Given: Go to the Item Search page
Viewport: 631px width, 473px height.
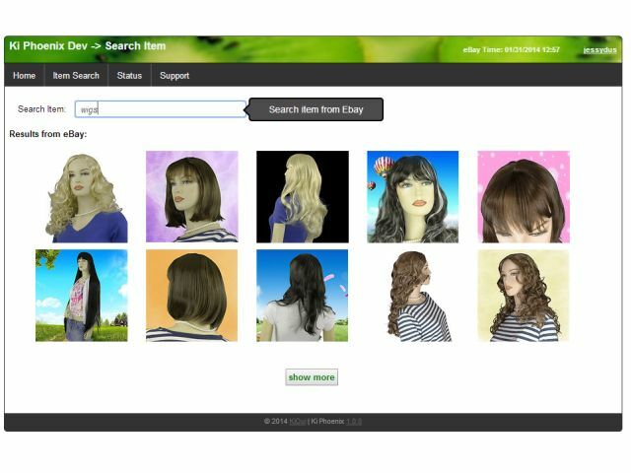Looking at the screenshot, I should coord(76,76).
